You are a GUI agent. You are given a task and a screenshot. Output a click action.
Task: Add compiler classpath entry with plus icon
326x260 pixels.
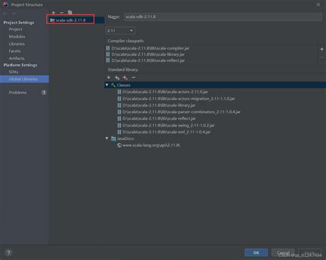(x=322, y=49)
